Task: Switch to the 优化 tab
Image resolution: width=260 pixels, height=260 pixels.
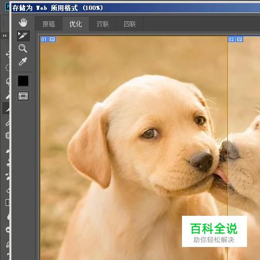Action: pos(76,24)
